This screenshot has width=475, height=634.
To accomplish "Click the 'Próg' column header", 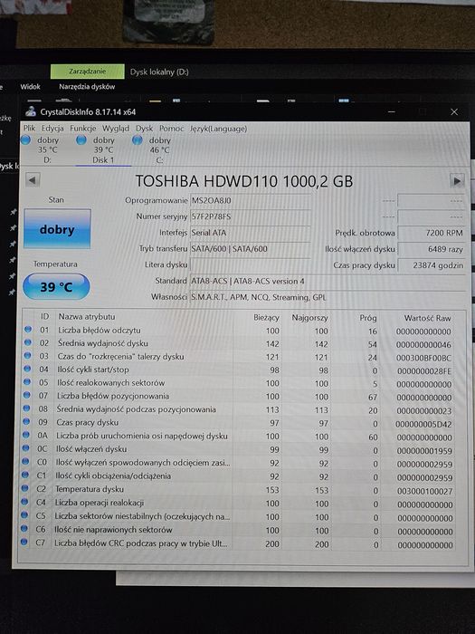I will pyautogui.click(x=368, y=318).
